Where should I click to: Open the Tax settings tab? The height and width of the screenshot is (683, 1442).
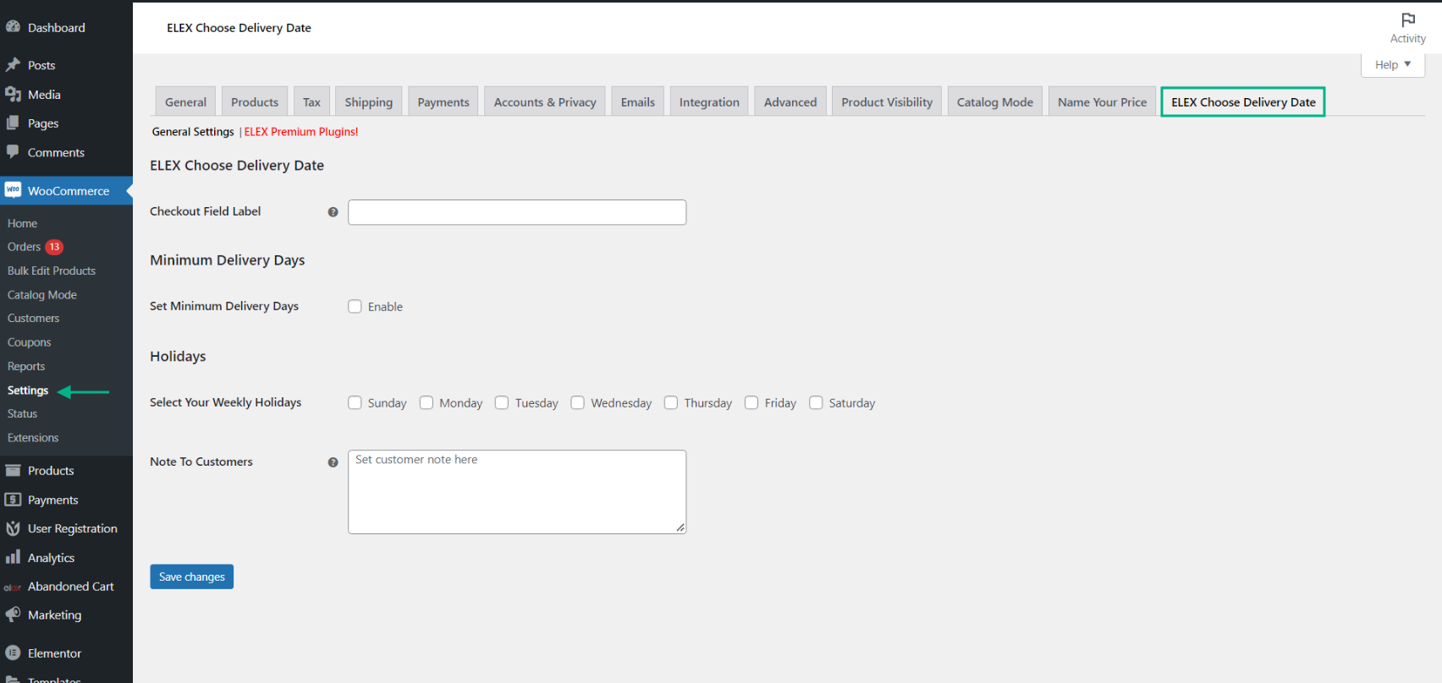pyautogui.click(x=311, y=101)
